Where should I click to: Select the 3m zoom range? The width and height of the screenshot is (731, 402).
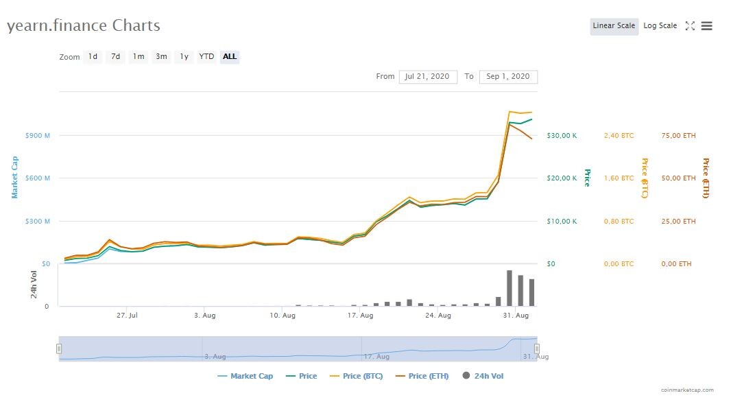click(161, 57)
